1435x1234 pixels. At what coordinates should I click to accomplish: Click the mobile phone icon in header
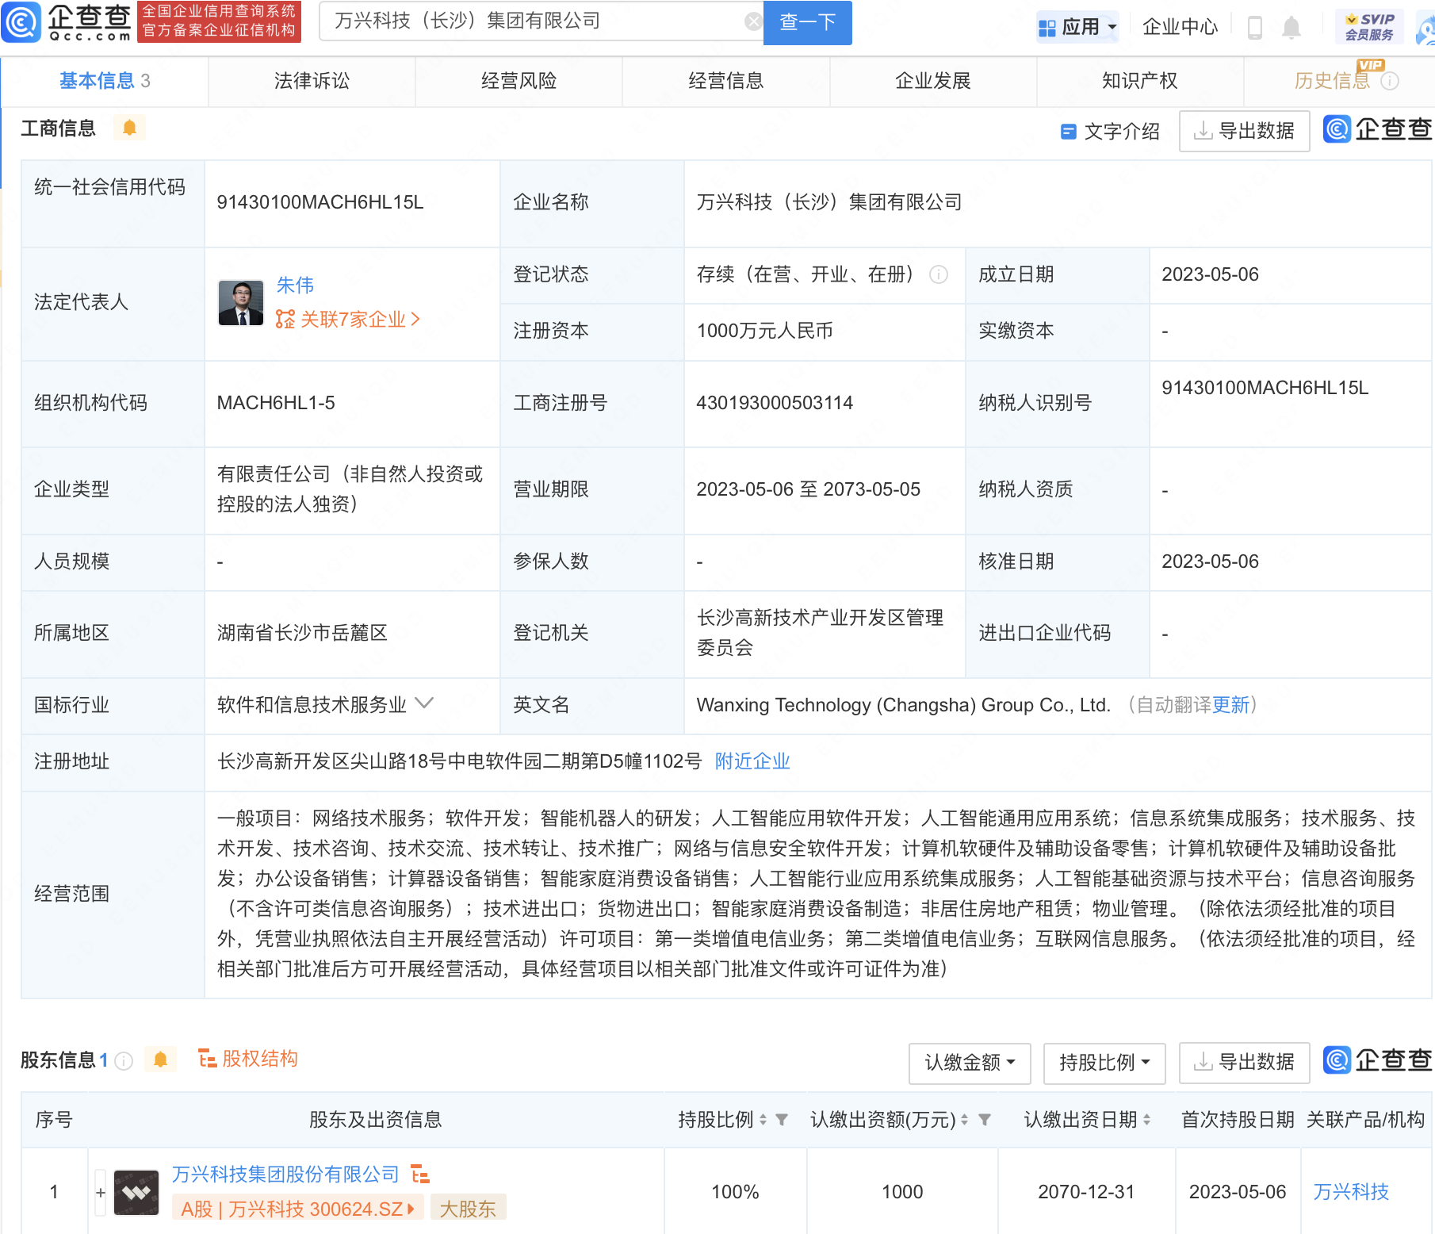point(1255,28)
